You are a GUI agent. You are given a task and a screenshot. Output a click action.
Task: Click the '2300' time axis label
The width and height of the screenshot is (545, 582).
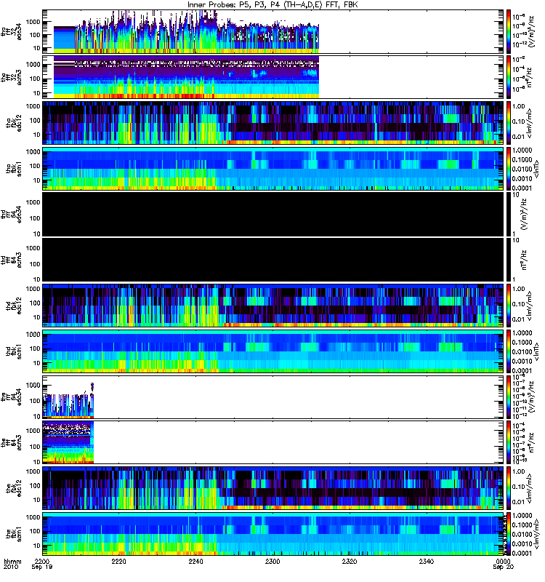tap(272, 561)
